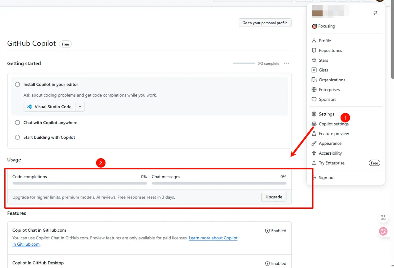Click Chat with Copilot anywhere step text

pos(50,123)
